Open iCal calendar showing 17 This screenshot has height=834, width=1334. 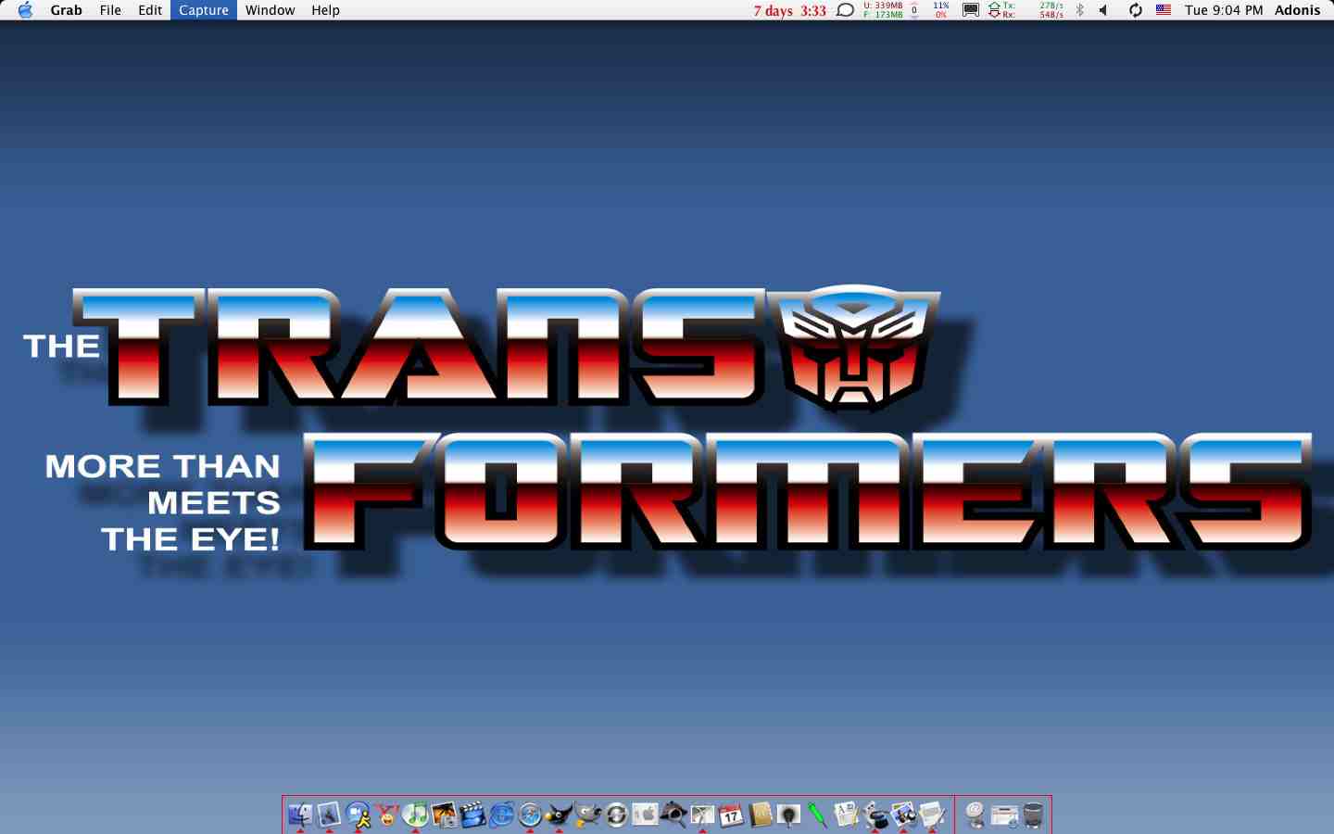(x=731, y=815)
